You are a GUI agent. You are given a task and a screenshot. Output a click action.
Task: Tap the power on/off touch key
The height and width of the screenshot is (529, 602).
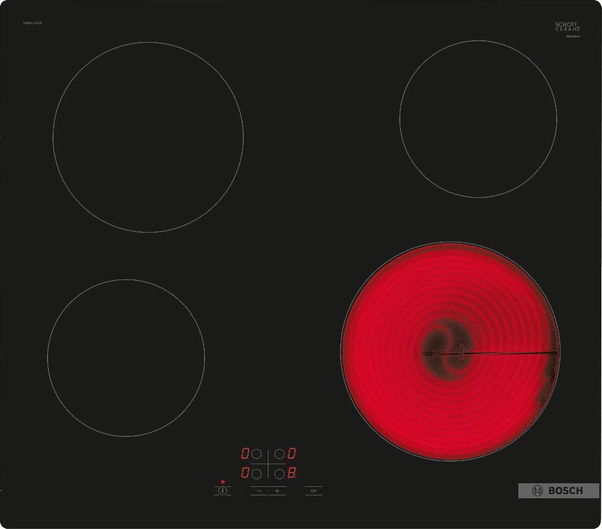pyautogui.click(x=222, y=491)
